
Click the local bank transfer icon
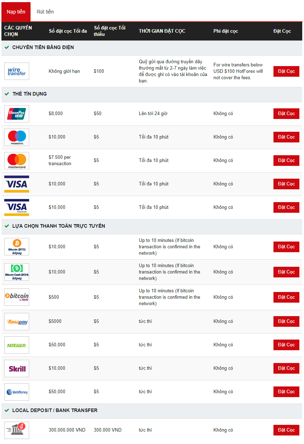(x=17, y=430)
